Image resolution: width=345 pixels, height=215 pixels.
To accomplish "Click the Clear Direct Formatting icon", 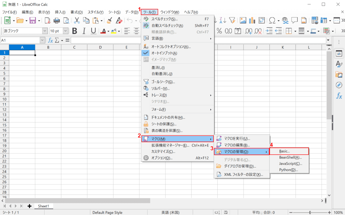I will pos(119,20).
